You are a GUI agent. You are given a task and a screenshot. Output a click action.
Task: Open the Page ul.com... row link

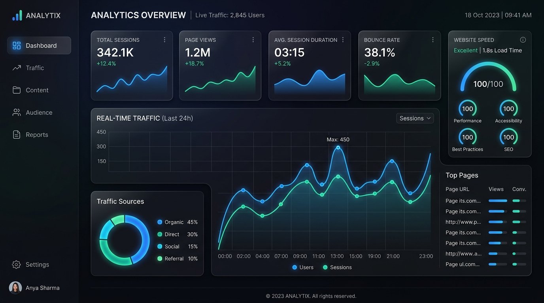[463, 264]
